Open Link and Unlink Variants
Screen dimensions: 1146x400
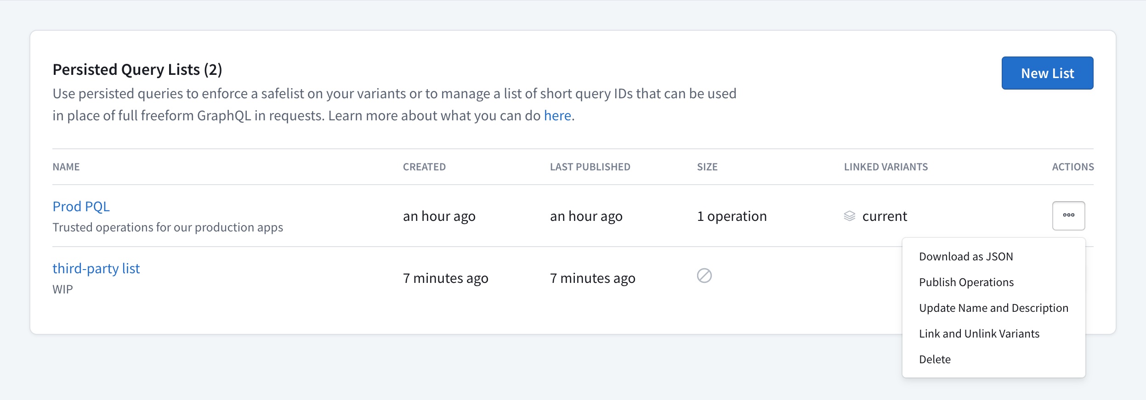(979, 333)
